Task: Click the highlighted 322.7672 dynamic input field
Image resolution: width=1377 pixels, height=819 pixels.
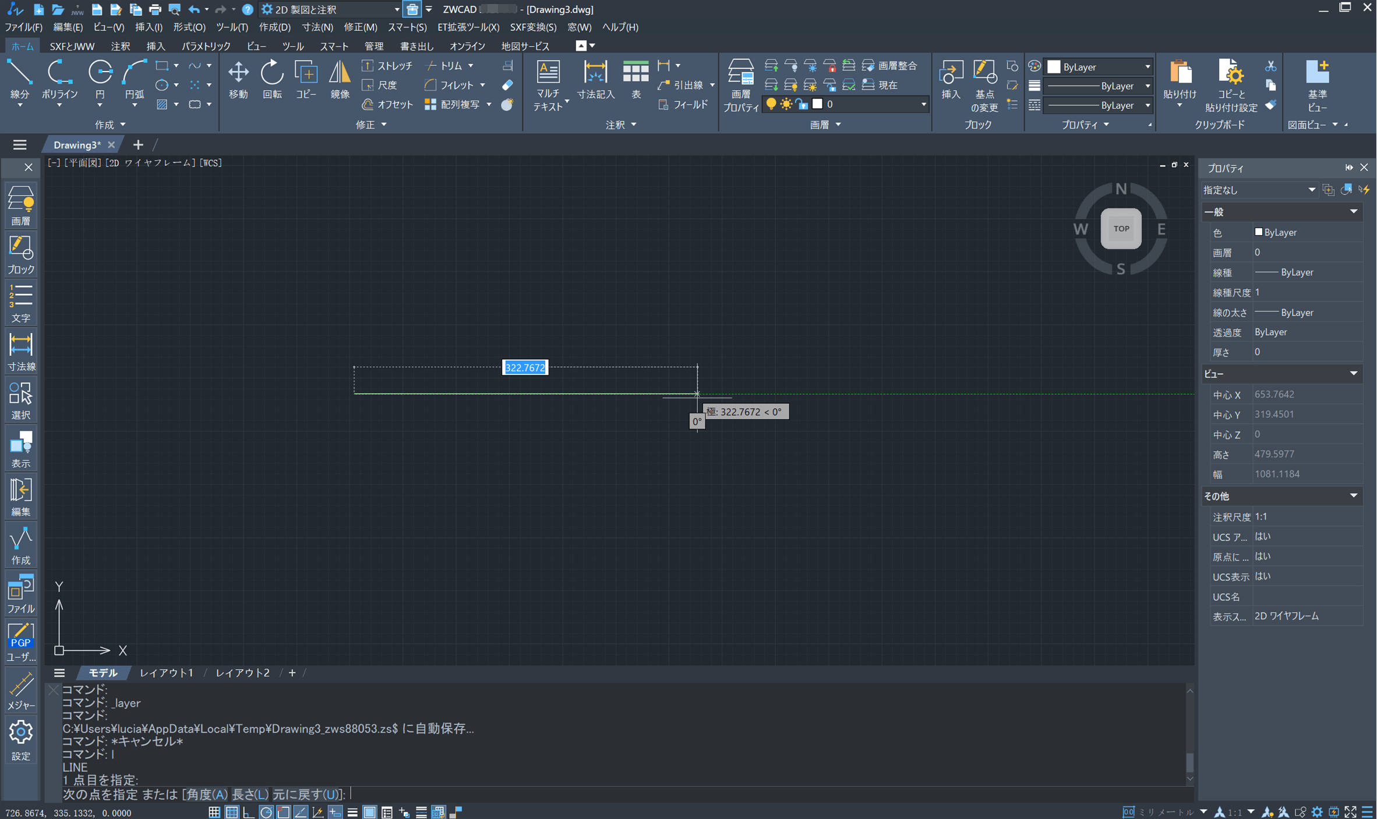Action: 525,367
